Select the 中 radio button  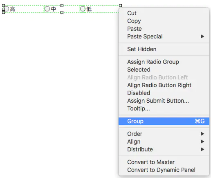coord(47,9)
